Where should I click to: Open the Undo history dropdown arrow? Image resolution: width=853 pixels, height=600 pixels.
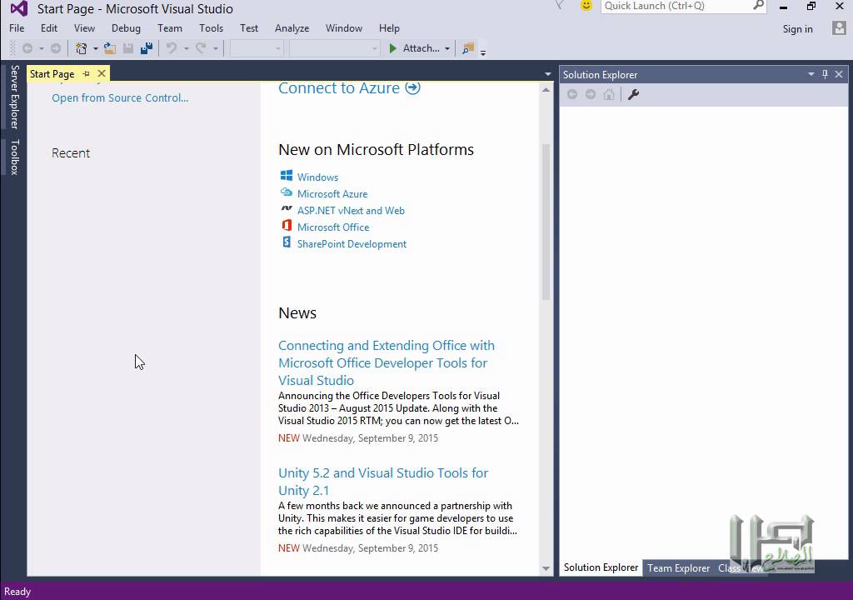(186, 48)
